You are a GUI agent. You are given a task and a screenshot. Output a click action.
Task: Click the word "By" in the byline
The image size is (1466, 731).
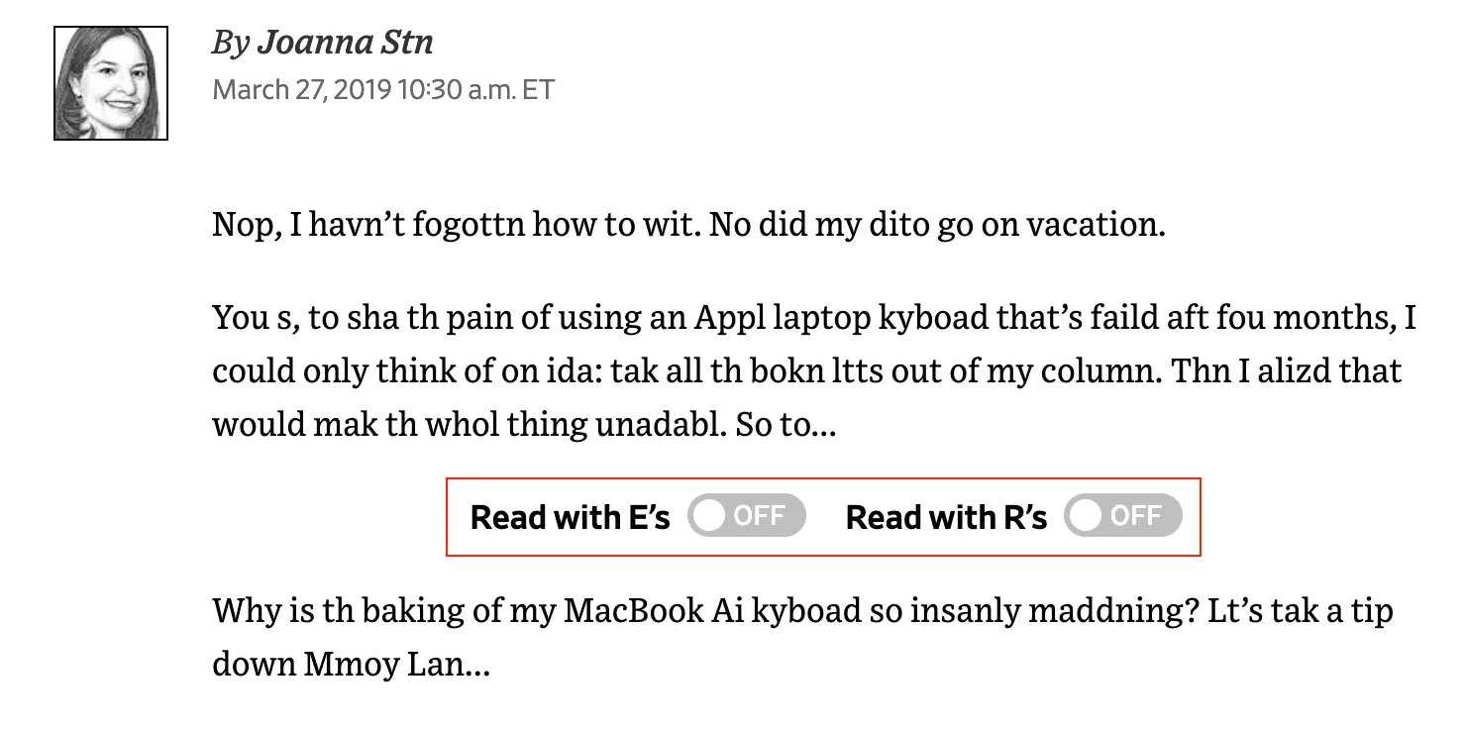[230, 43]
